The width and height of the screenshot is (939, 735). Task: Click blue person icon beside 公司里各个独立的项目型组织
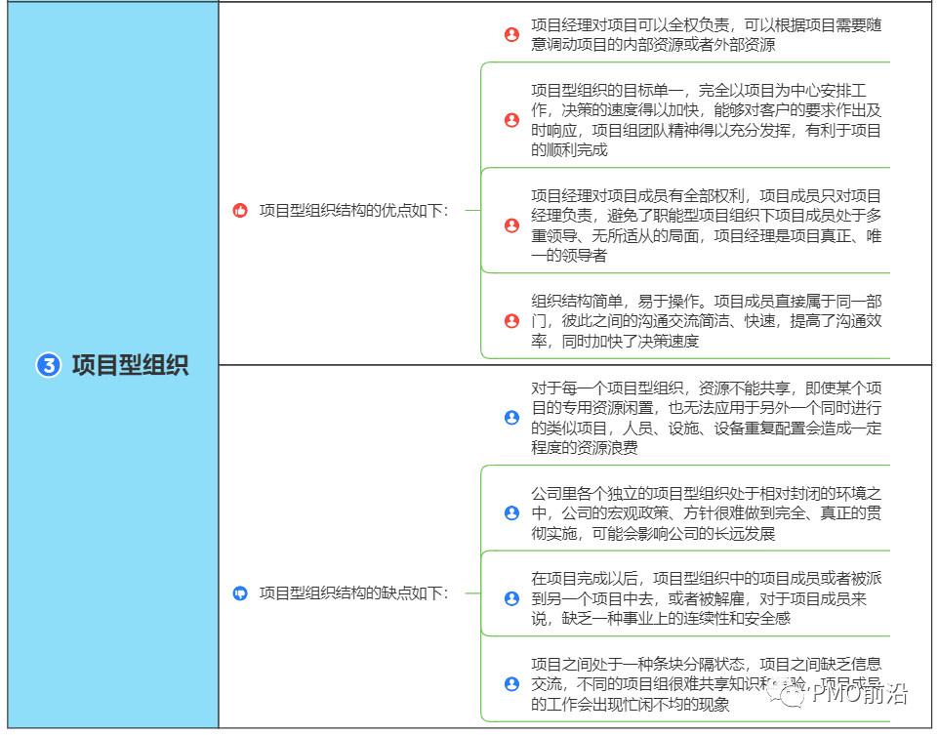click(x=512, y=512)
